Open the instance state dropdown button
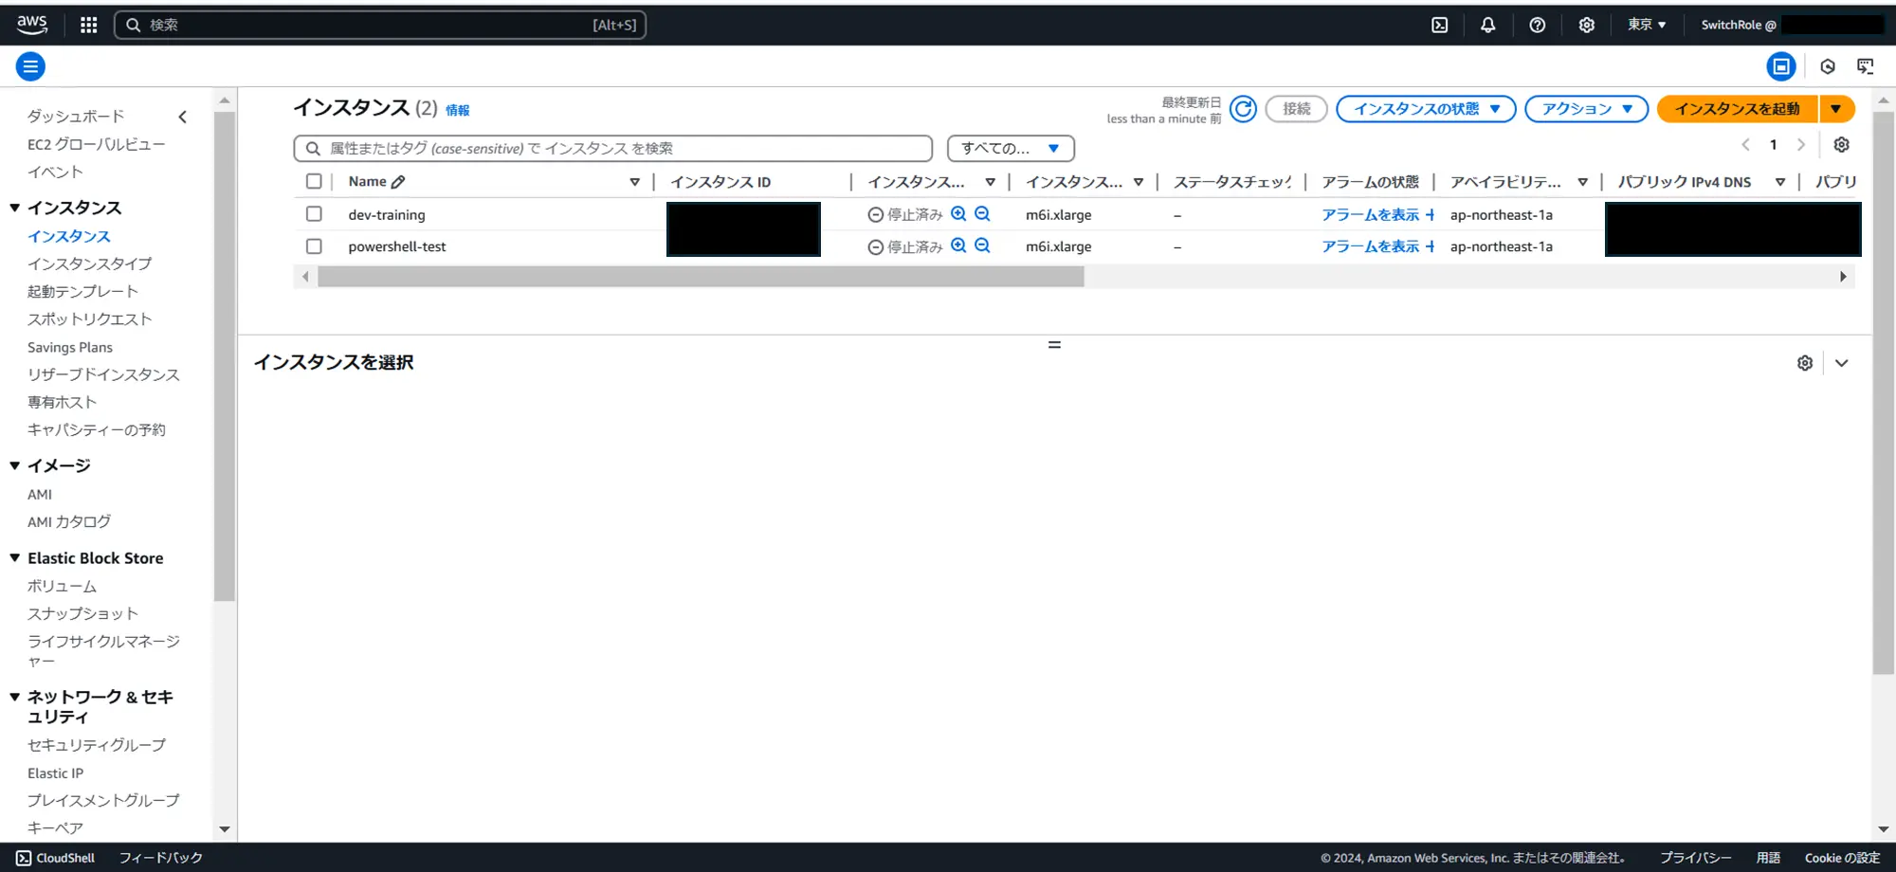 tap(1426, 109)
